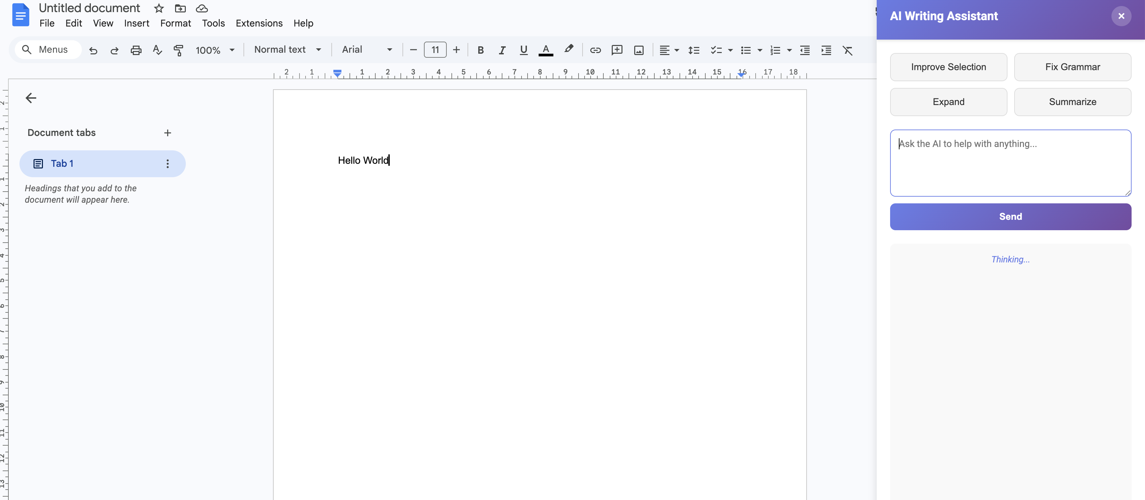The image size is (1145, 500).
Task: Click the clear formatting icon
Action: (847, 50)
